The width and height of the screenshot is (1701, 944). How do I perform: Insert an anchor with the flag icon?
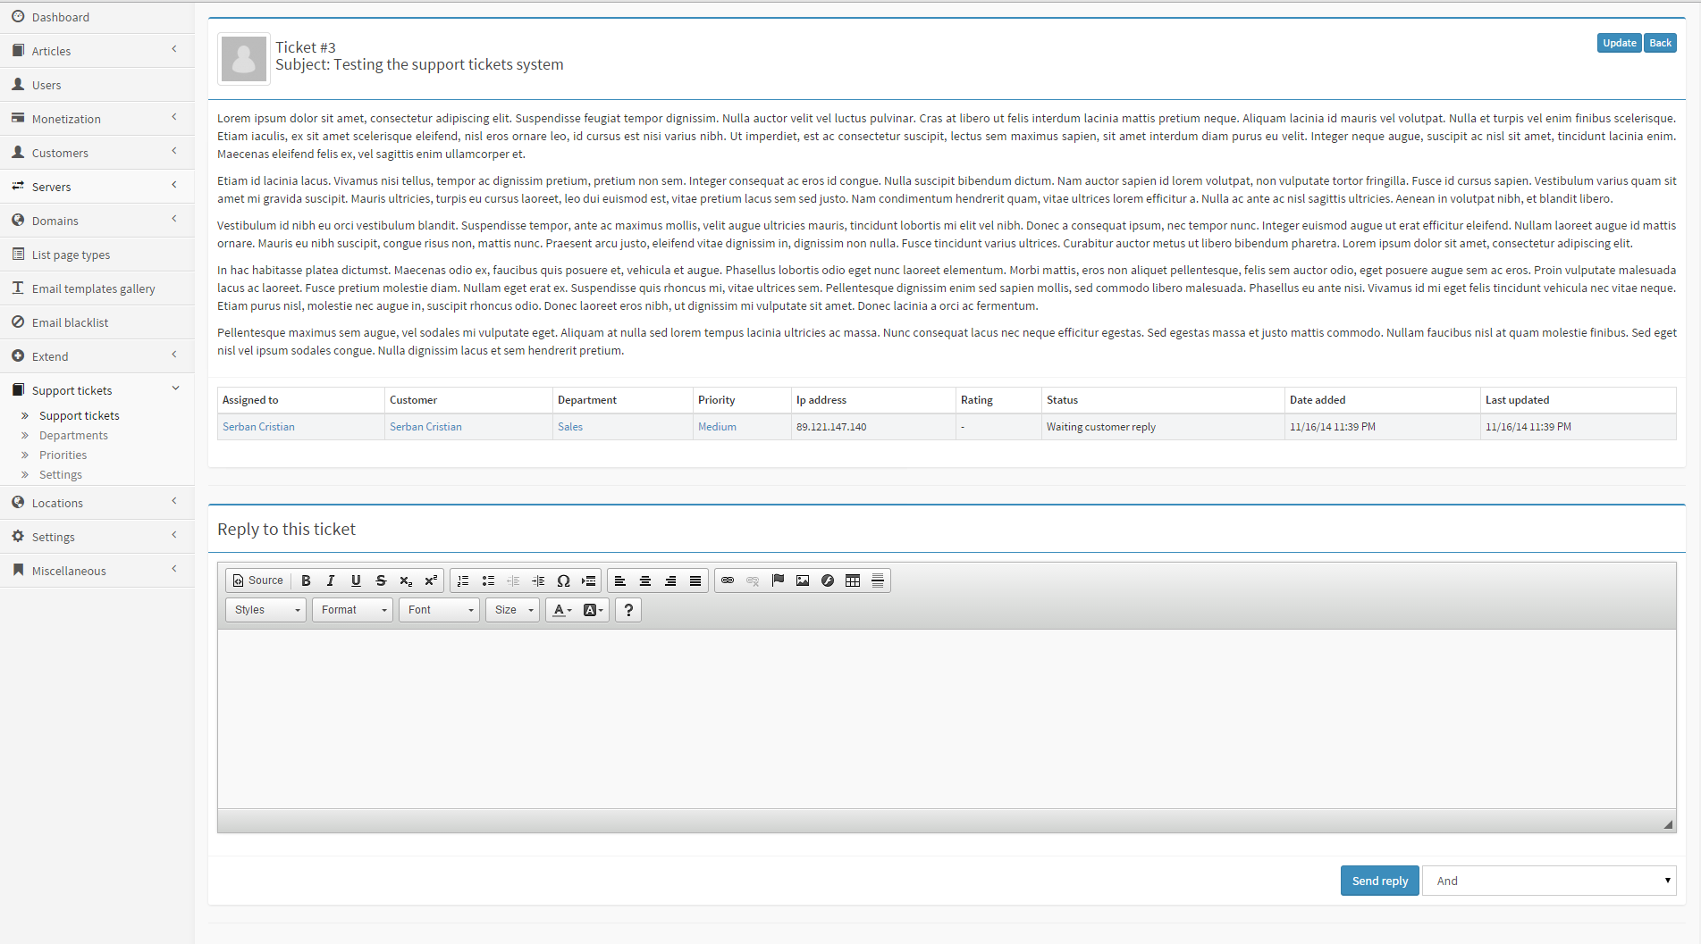click(x=778, y=581)
